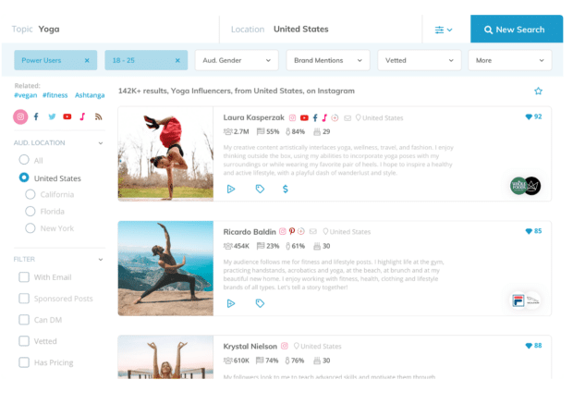Collapse the Aud. Location section

tap(100, 143)
